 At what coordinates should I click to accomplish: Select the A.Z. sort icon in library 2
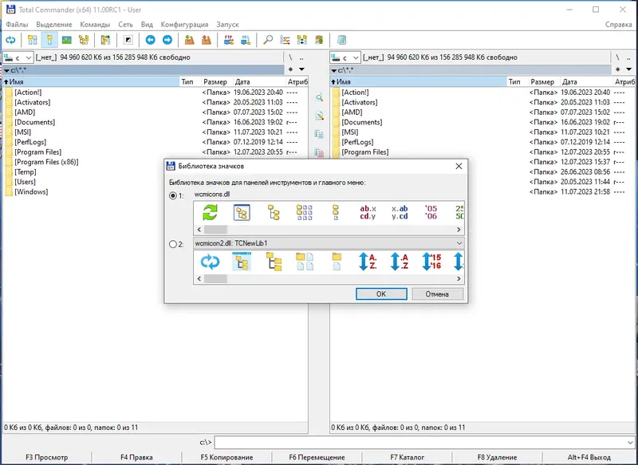[x=368, y=262]
